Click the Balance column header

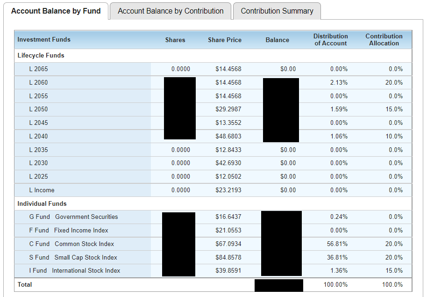(x=277, y=40)
